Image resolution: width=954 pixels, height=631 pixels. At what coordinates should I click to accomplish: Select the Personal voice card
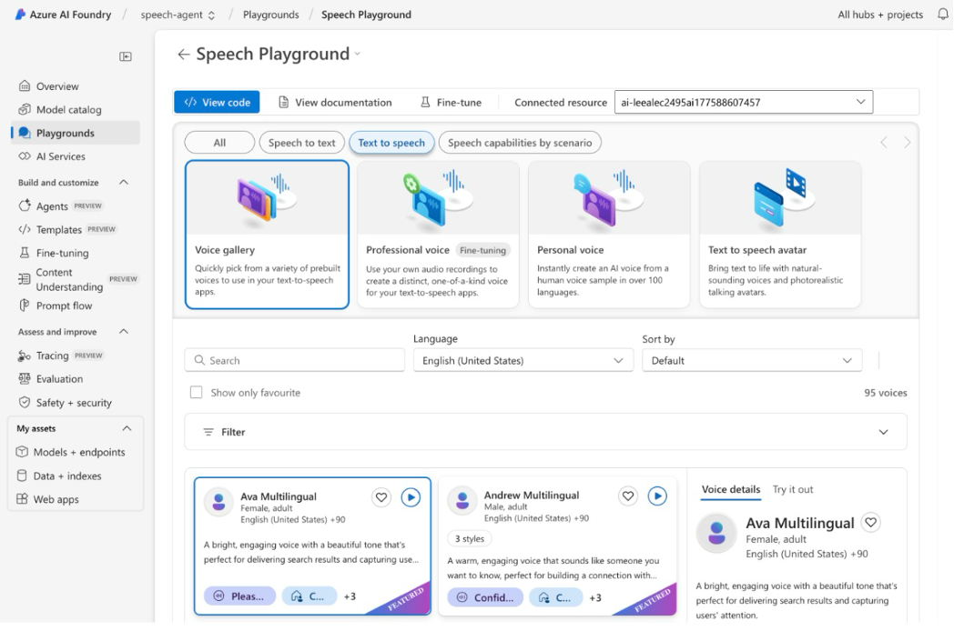point(609,235)
